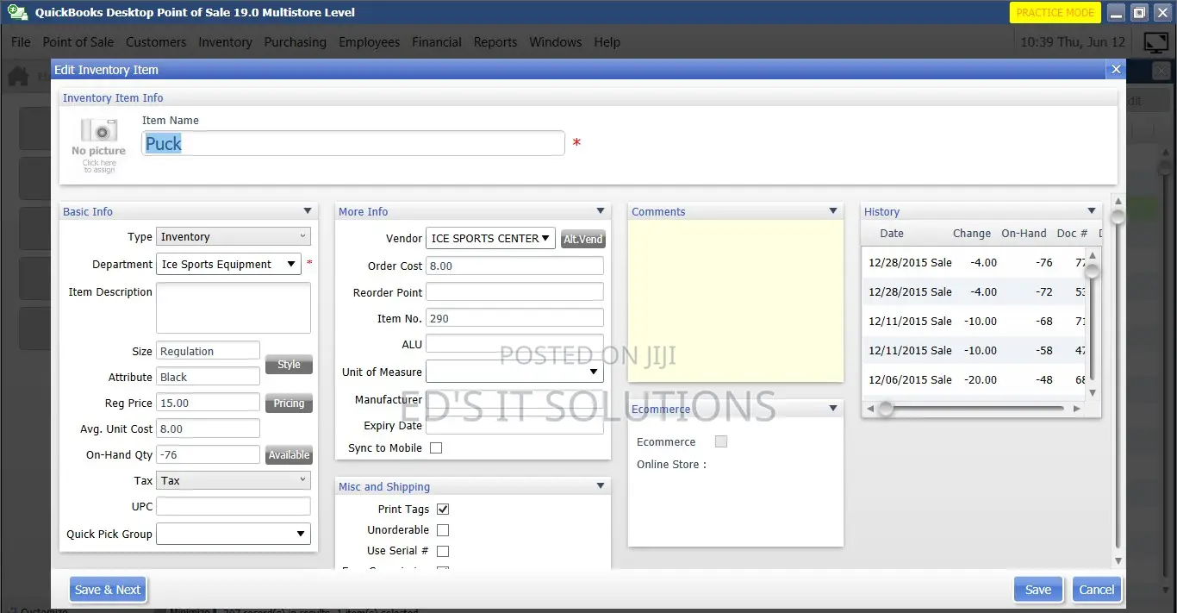Click the Attribute field showing Black
Image resolution: width=1177 pixels, height=613 pixels.
pyautogui.click(x=208, y=377)
